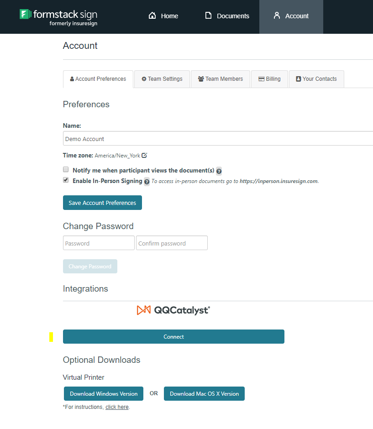Download Windows Version of virtual printer
The height and width of the screenshot is (429, 373).
[104, 394]
